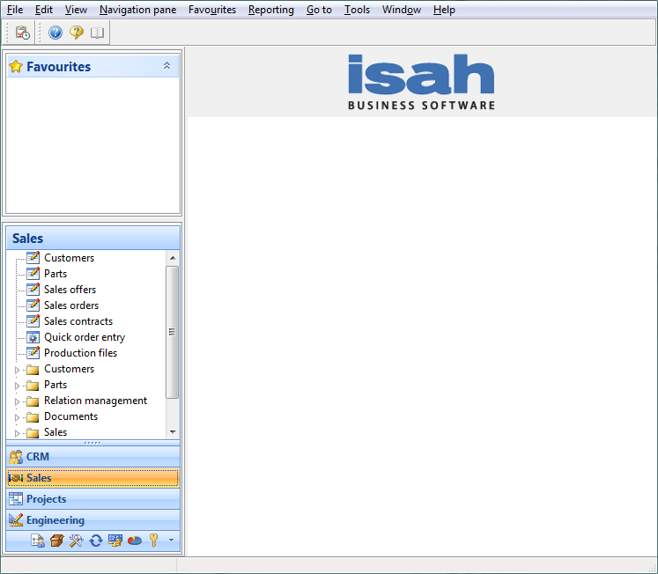Click the document with person module icon

click(38, 541)
